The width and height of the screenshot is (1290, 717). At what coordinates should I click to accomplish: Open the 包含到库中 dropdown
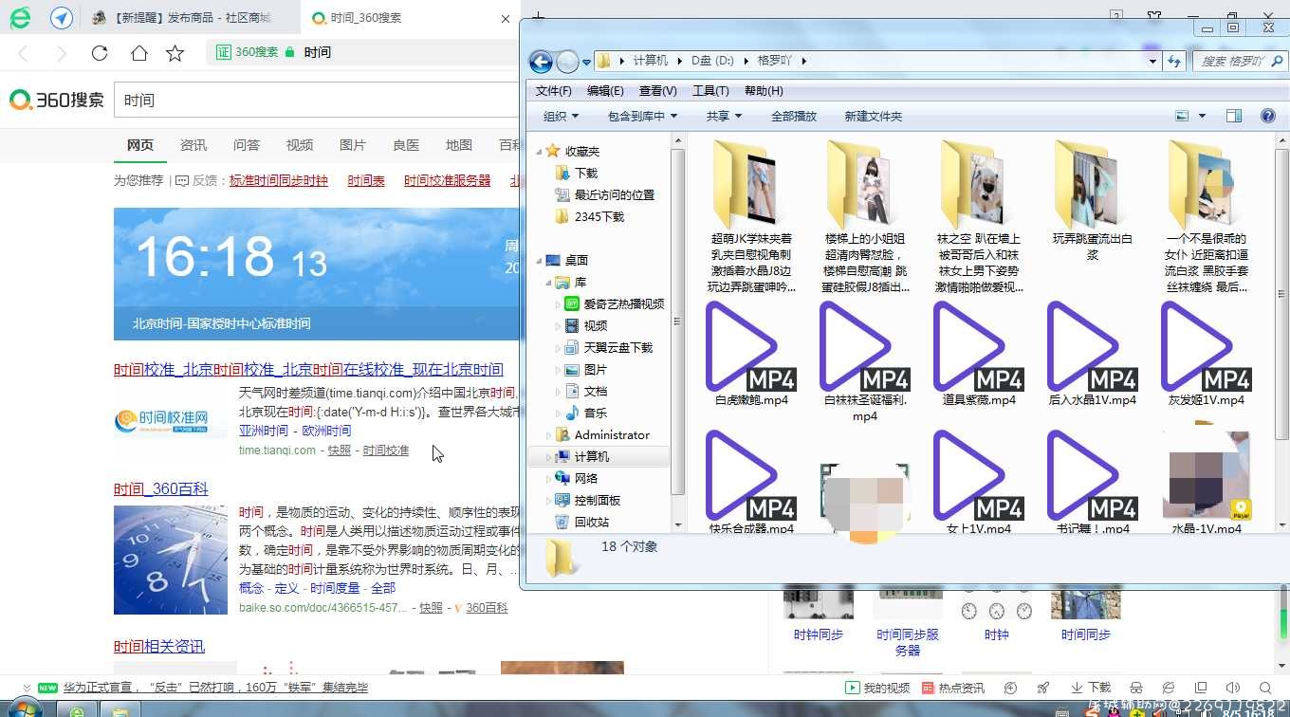click(x=642, y=116)
